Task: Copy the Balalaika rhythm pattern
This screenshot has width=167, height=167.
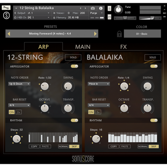Action: point(114,146)
